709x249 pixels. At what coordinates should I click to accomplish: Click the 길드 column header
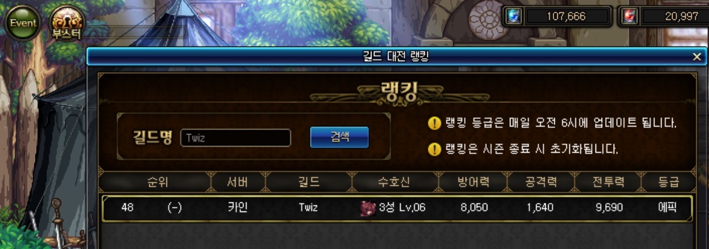pyautogui.click(x=308, y=182)
